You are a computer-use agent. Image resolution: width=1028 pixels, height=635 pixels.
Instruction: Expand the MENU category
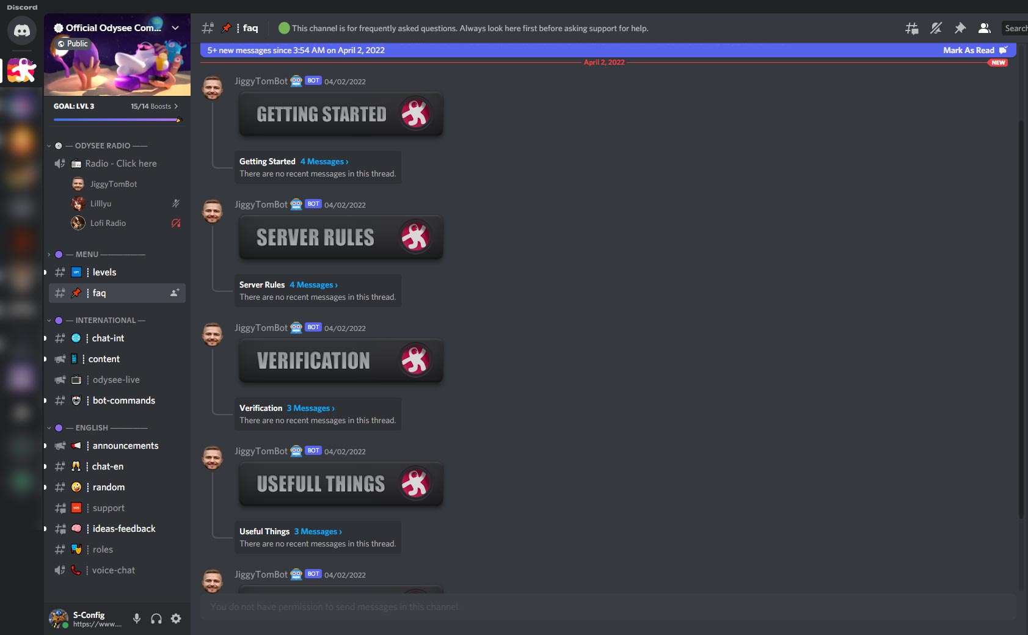(97, 254)
